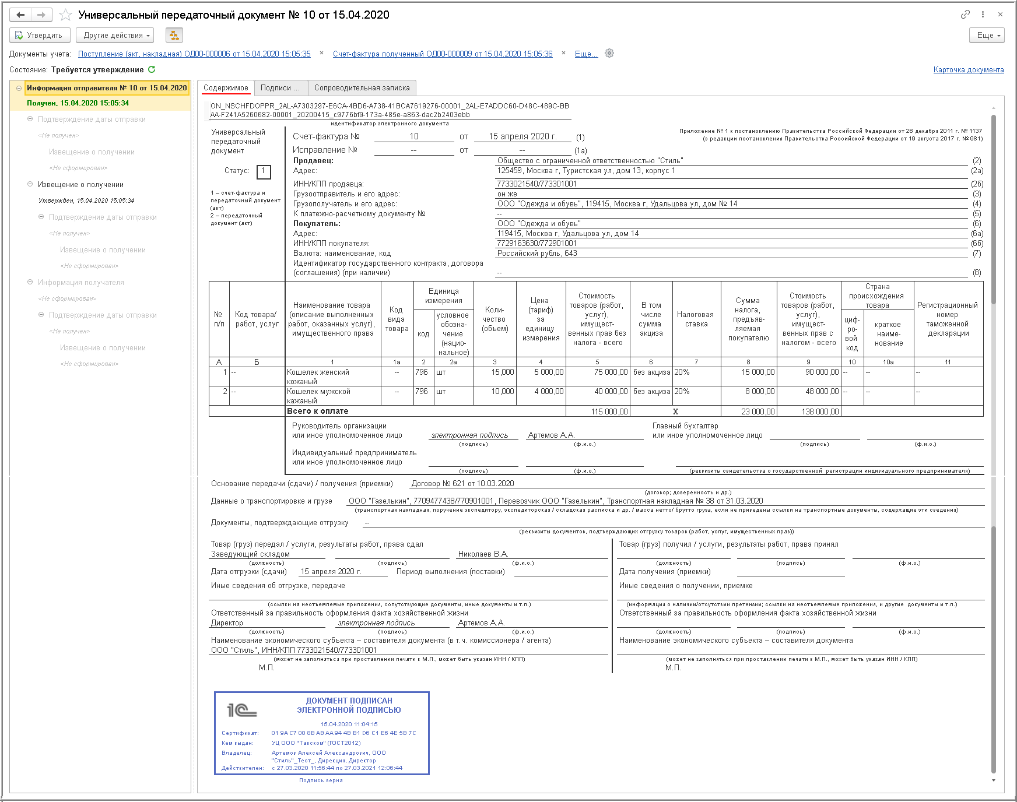
Task: Open the Карточка документа link
Action: (969, 70)
